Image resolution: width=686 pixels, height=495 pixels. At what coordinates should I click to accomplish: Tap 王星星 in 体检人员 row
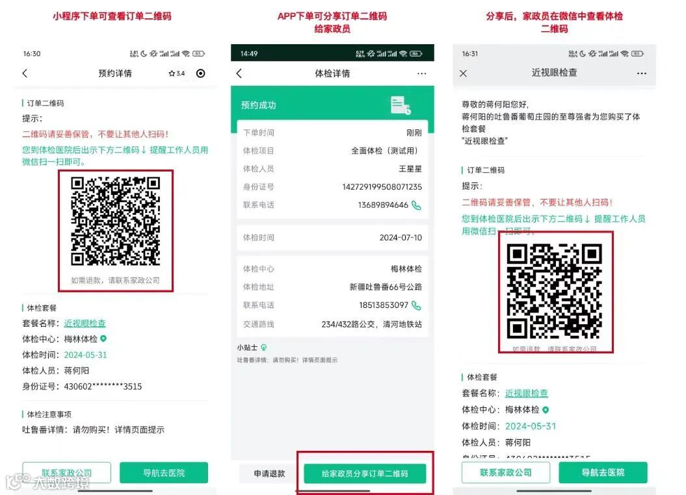[x=410, y=169]
